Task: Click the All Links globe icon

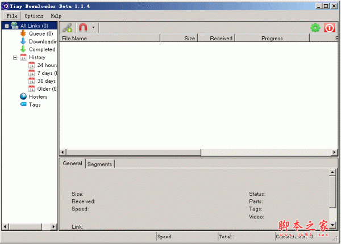Action: [15, 26]
